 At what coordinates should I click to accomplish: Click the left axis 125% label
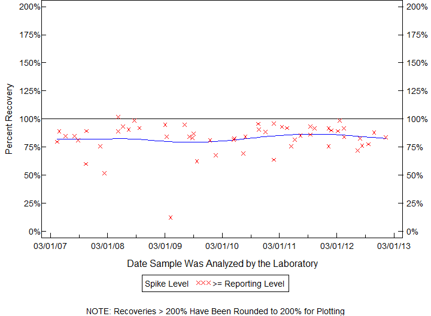(30, 91)
